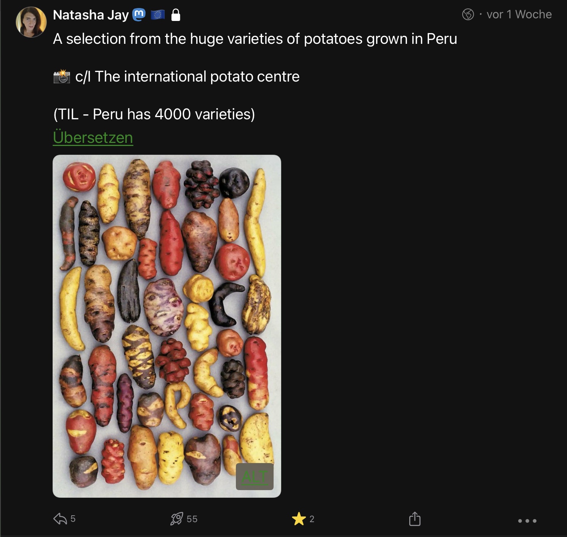Show the image ALT description
Image resolution: width=567 pixels, height=537 pixels.
(255, 476)
